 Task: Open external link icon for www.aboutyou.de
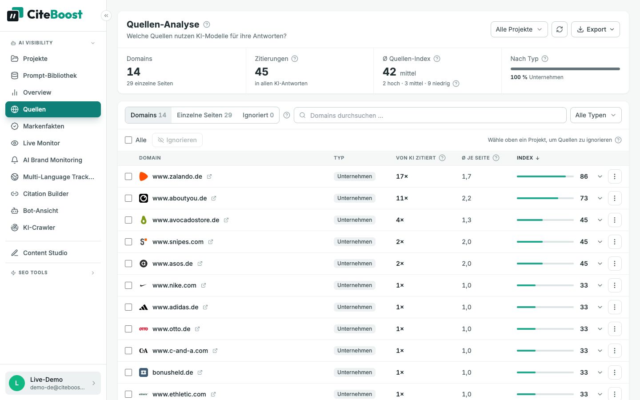(x=214, y=198)
